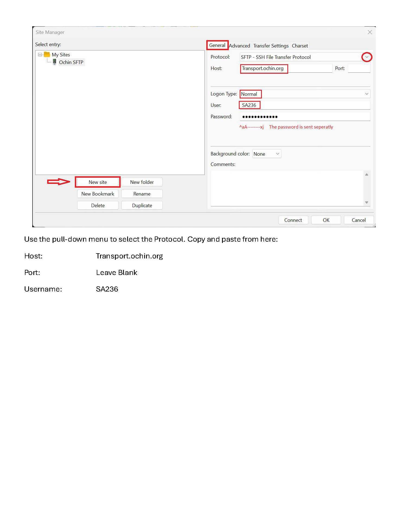Click the Rename button
Image resolution: width=408 pixels, height=528 pixels.
pos(142,194)
